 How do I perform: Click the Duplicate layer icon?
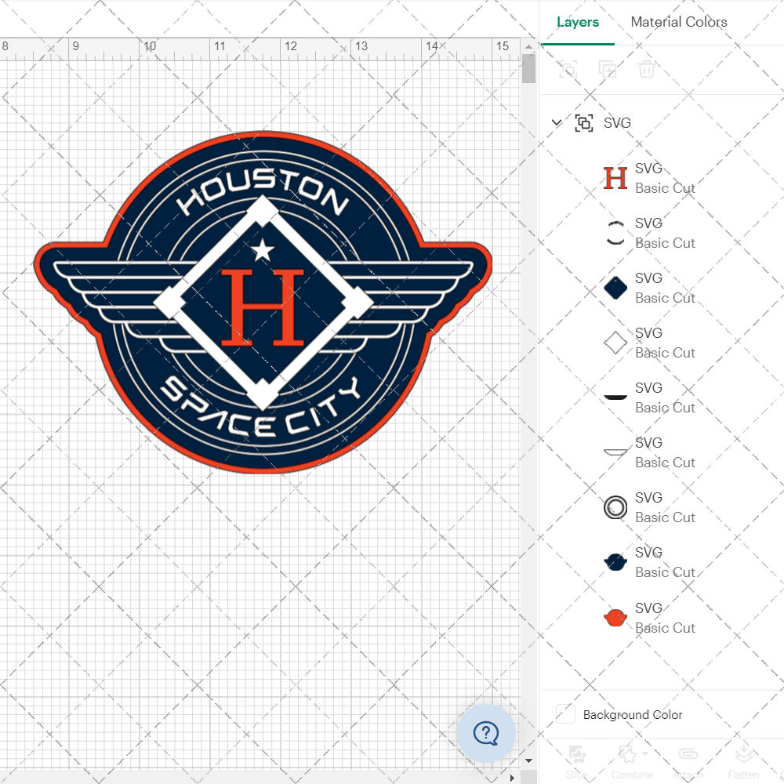pos(608,69)
